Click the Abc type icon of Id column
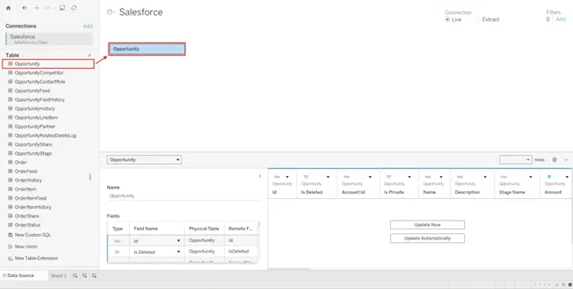 (277, 177)
